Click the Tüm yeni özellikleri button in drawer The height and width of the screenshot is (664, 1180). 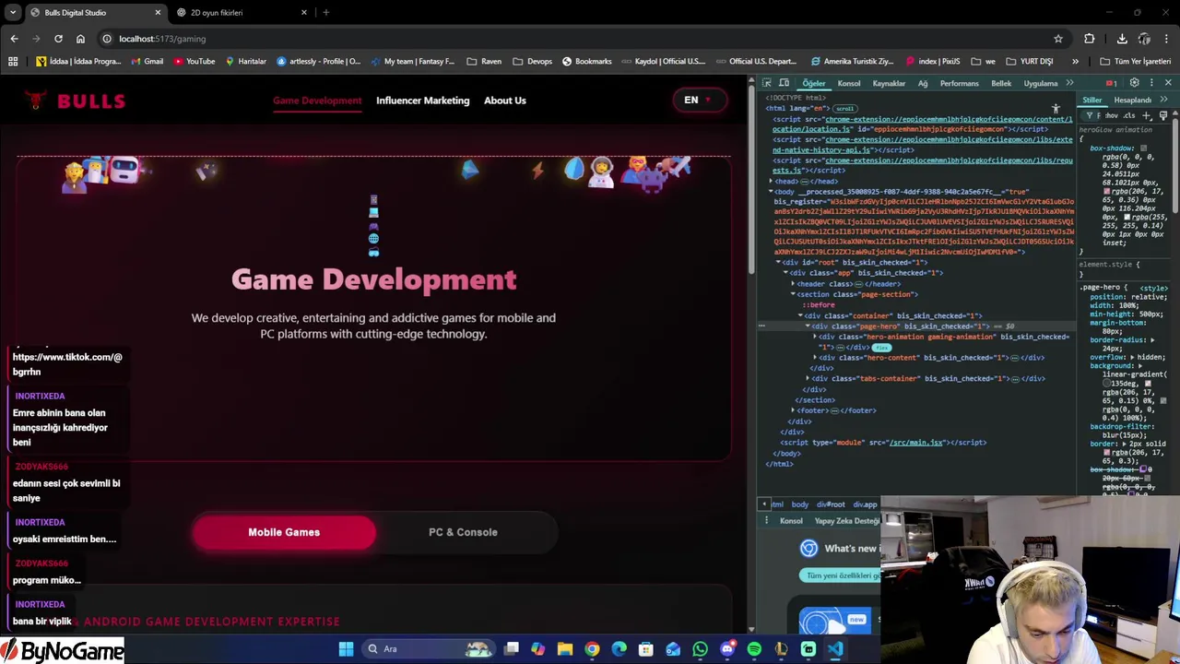pyautogui.click(x=841, y=575)
